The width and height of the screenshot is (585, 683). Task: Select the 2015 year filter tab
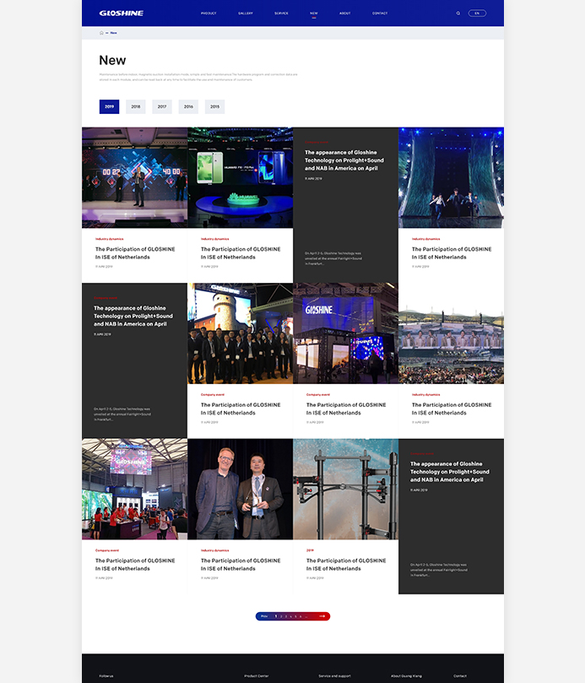pyautogui.click(x=214, y=106)
